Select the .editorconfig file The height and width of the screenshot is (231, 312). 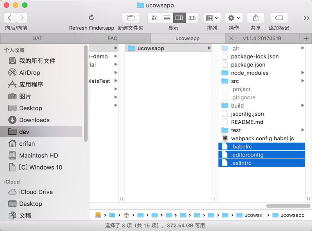coord(262,155)
